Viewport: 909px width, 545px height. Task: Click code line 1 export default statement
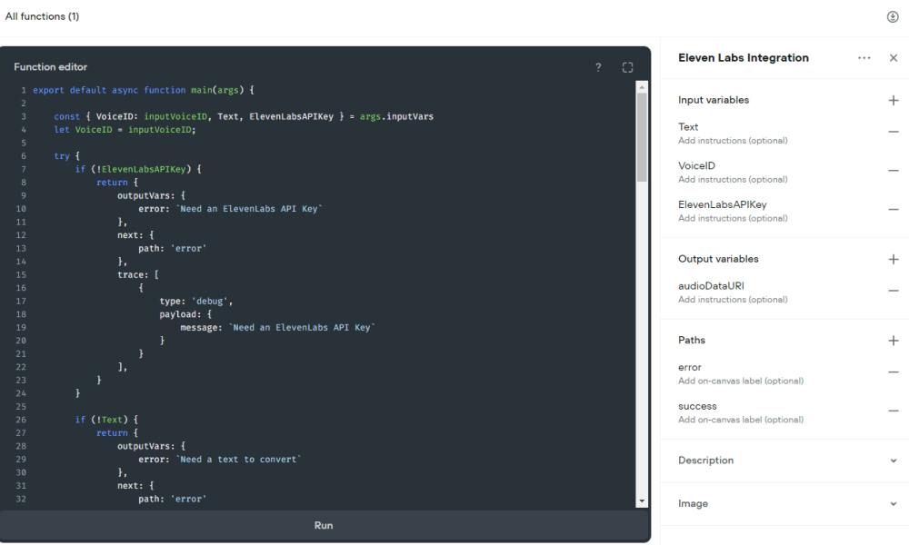click(144, 90)
